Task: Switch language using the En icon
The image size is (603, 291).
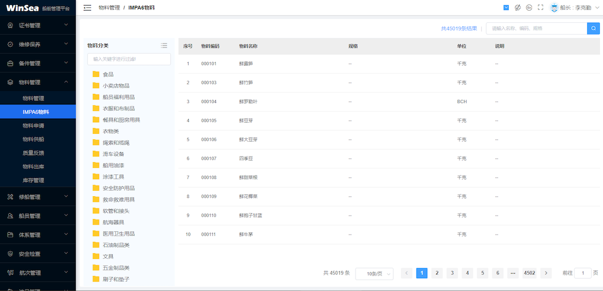Action: point(529,7)
